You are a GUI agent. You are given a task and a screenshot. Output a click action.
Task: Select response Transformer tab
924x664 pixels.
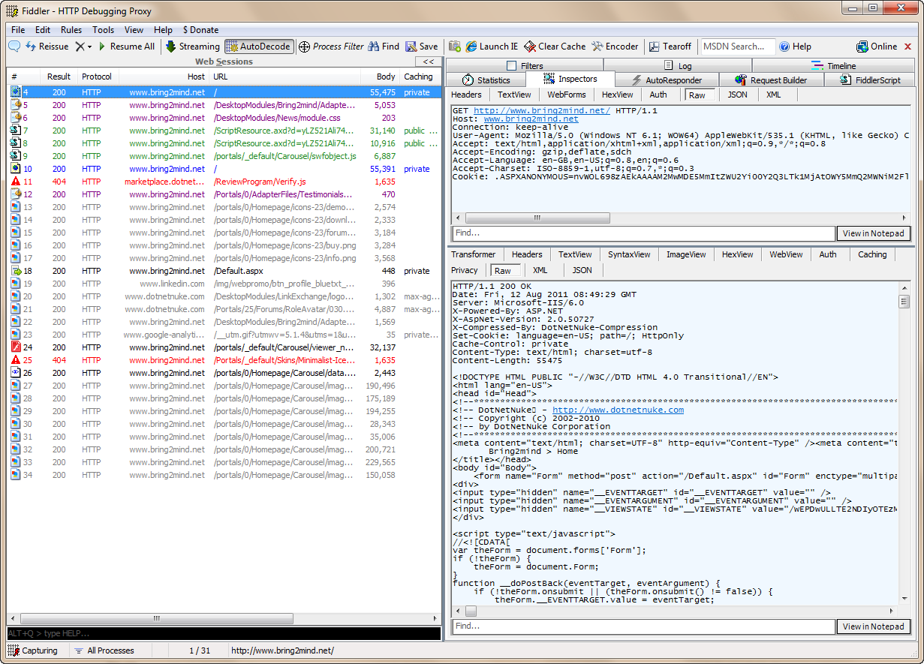coord(474,254)
